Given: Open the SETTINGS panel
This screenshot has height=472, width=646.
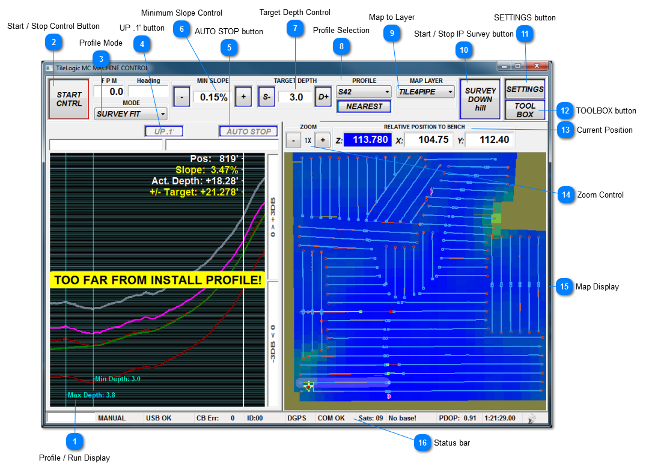Looking at the screenshot, I should coord(525,89).
